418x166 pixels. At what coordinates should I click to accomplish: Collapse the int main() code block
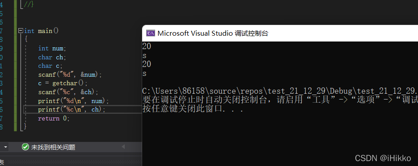[x=21, y=31]
